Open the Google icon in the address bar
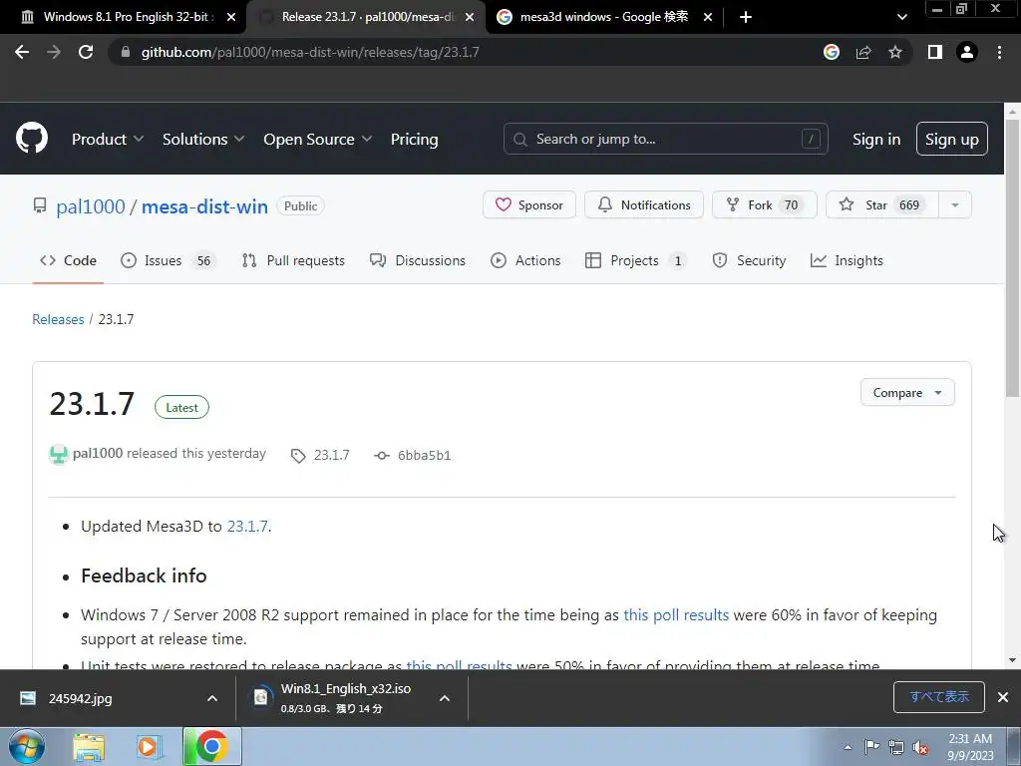The height and width of the screenshot is (766, 1021). pos(832,52)
